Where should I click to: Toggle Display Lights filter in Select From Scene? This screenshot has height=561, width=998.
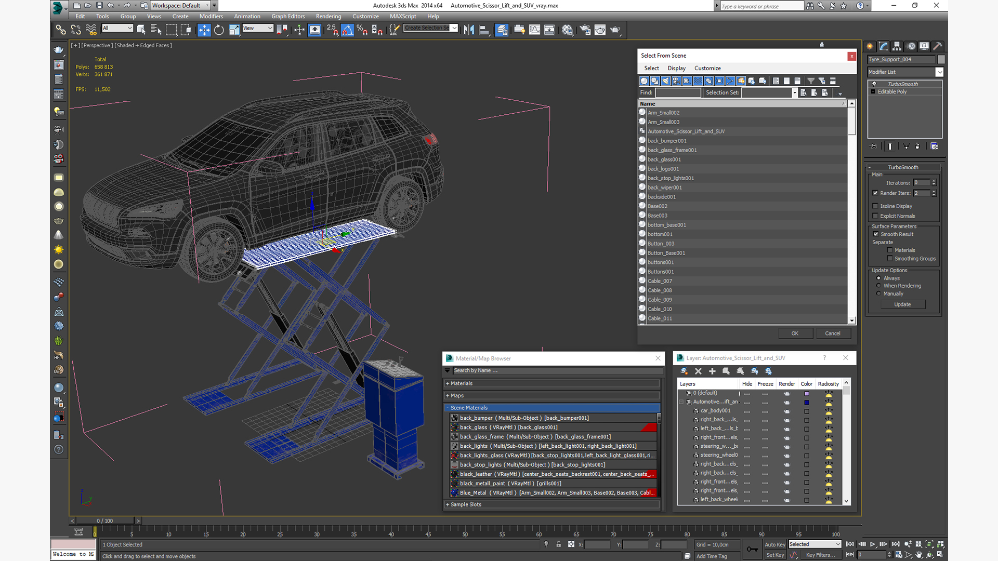[666, 81]
